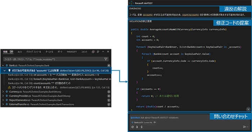Open the send options dropdown arrow

point(248,127)
